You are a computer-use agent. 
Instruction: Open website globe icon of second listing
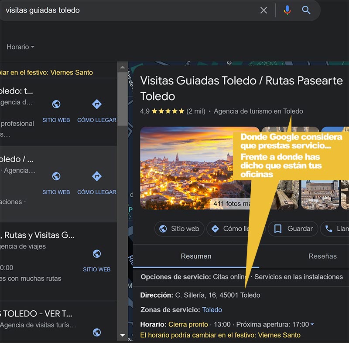click(x=56, y=176)
